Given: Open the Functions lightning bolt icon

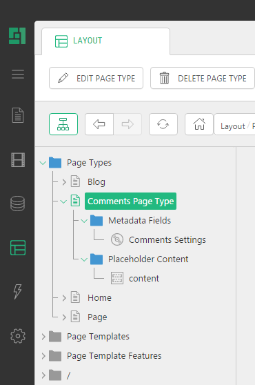Looking at the screenshot, I should [18, 292].
